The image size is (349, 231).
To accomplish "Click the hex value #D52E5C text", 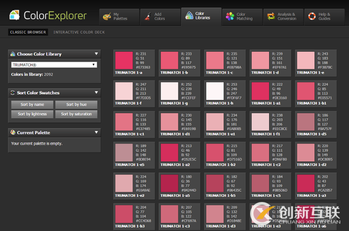I will 188,159.
